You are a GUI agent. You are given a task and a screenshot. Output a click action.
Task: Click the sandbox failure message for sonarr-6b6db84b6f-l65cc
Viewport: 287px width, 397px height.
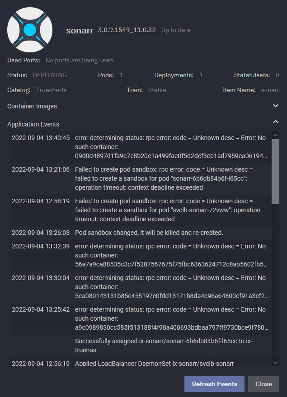164,178
